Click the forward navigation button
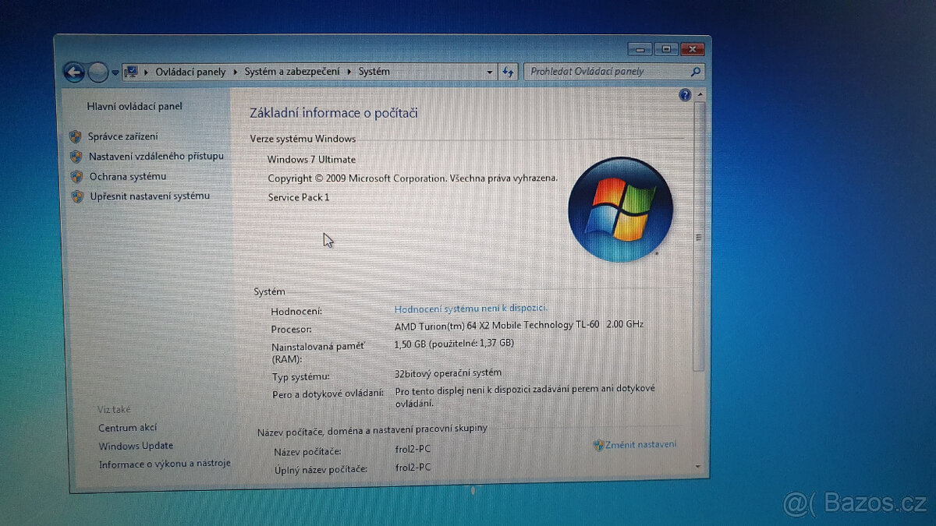This screenshot has width=936, height=526. [x=98, y=72]
